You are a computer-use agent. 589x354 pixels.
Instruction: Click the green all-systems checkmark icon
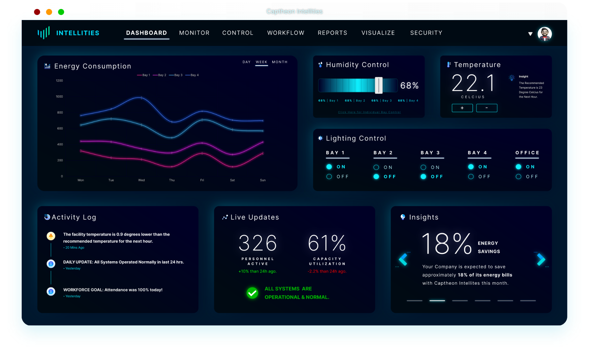(252, 293)
